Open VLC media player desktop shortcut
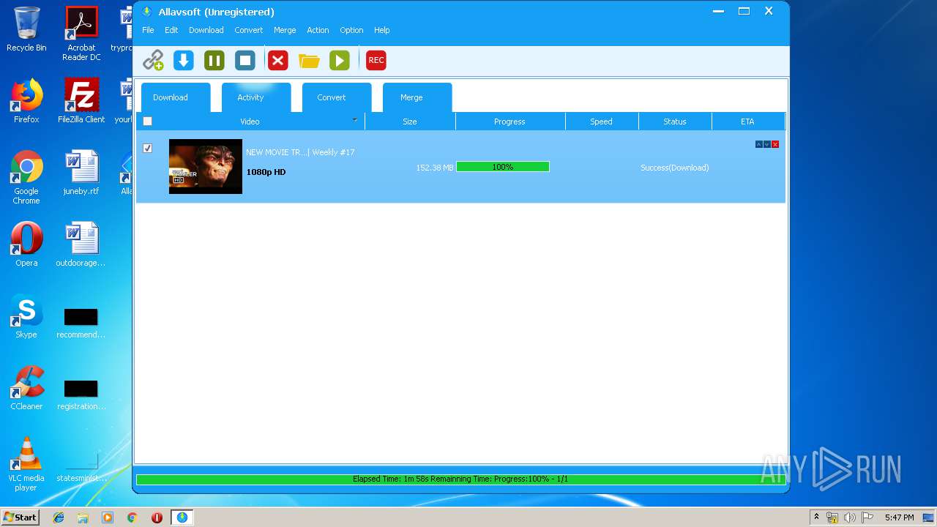This screenshot has width=937, height=527. [x=26, y=463]
